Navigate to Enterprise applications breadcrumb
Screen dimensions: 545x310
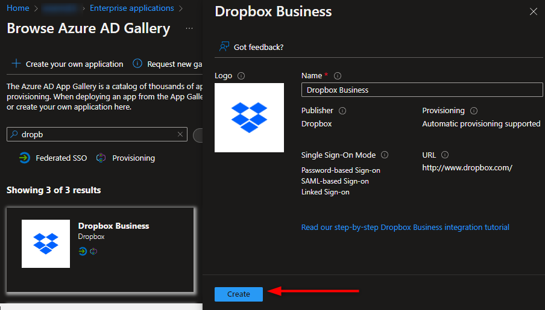pyautogui.click(x=131, y=8)
